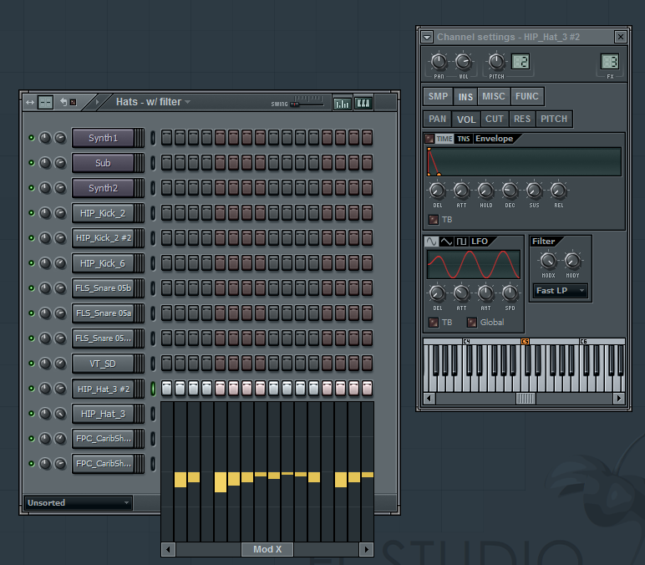Click the filter MODY knob
This screenshot has height=565, width=645.
click(572, 261)
